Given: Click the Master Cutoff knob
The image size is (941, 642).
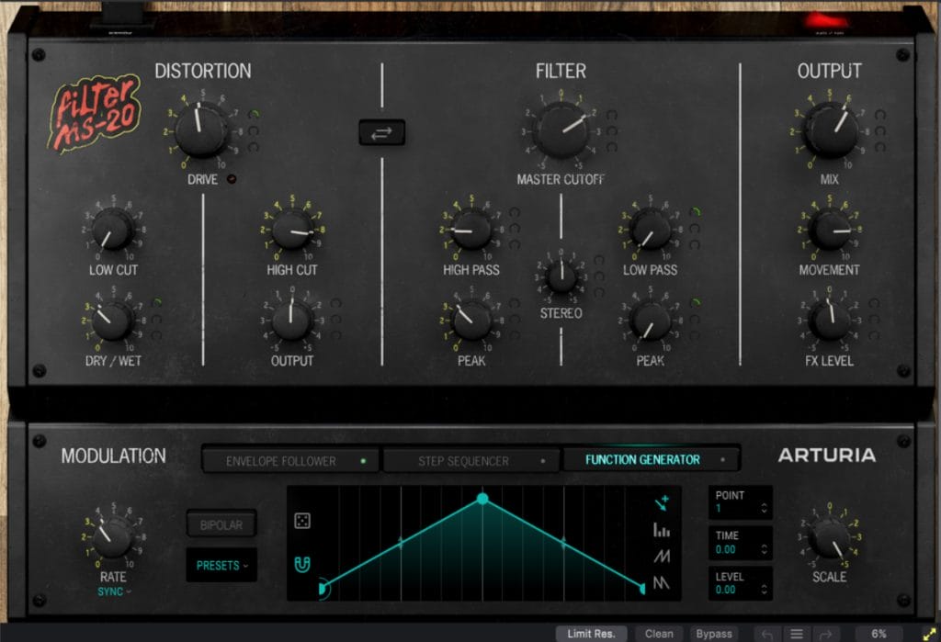Looking at the screenshot, I should (x=561, y=130).
